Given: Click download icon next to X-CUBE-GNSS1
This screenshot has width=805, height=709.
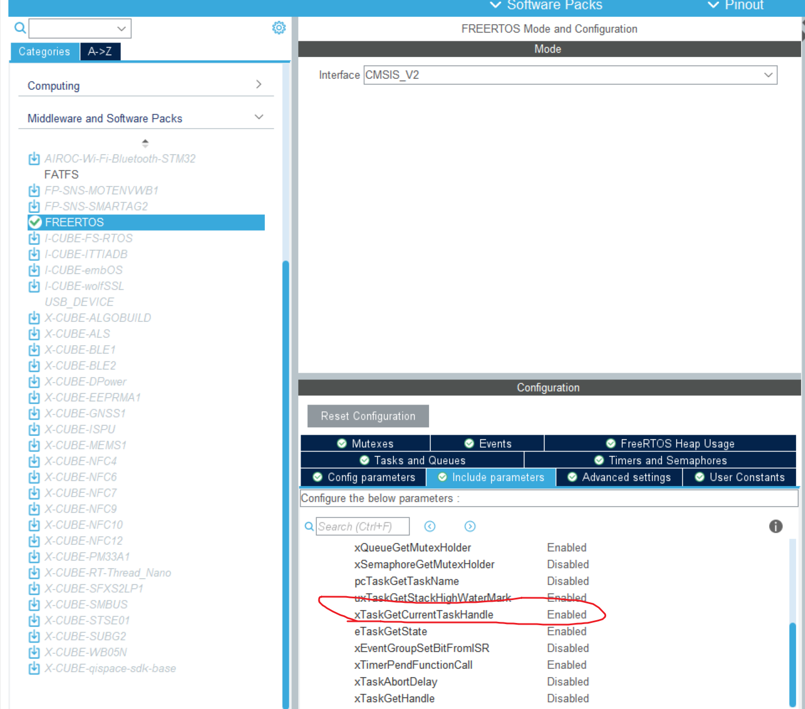Looking at the screenshot, I should coord(34,413).
